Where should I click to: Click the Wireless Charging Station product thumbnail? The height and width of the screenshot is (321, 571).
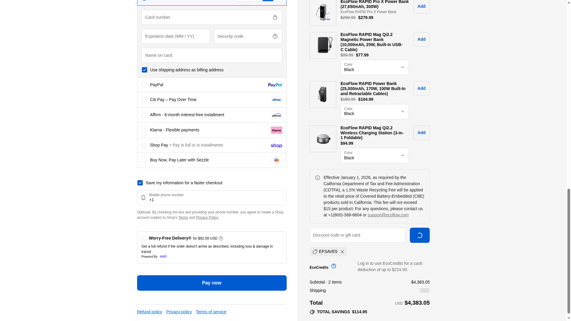[x=323, y=139]
